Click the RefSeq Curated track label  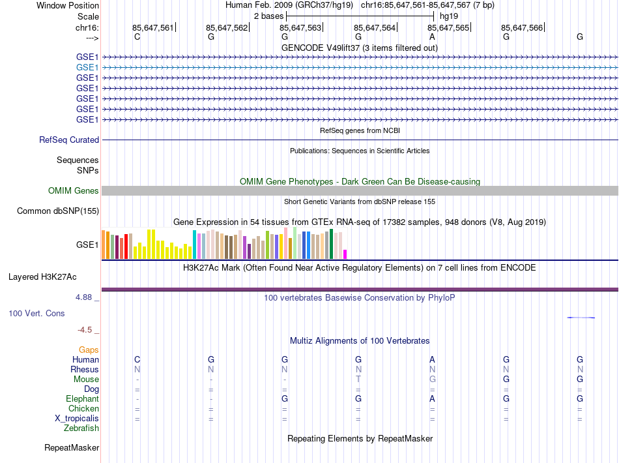tap(69, 140)
